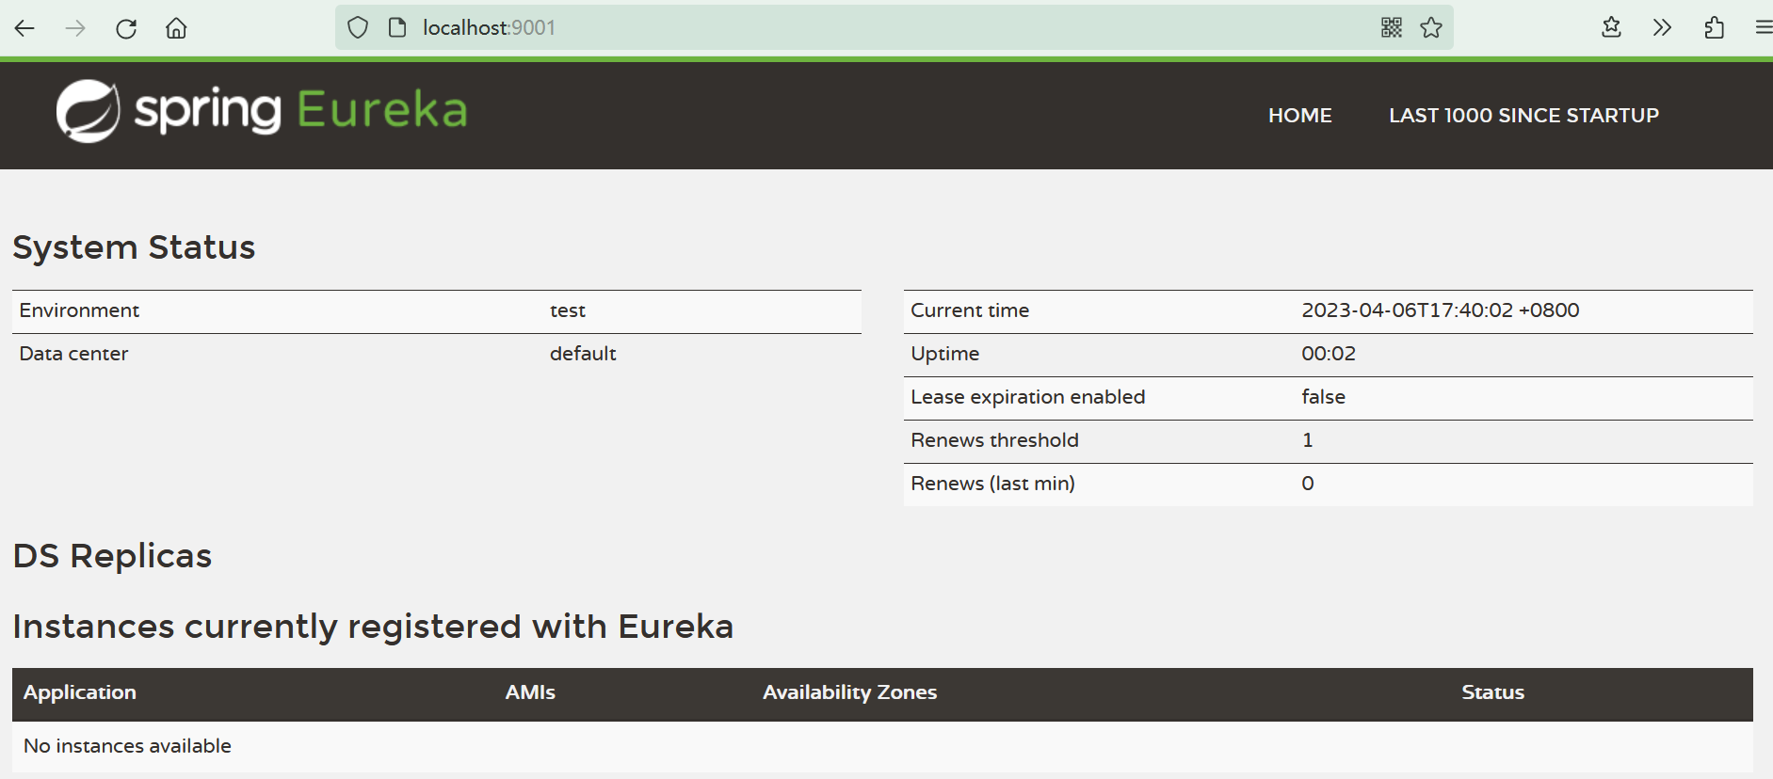Click the Status column header
The width and height of the screenshot is (1773, 779).
pyautogui.click(x=1492, y=692)
